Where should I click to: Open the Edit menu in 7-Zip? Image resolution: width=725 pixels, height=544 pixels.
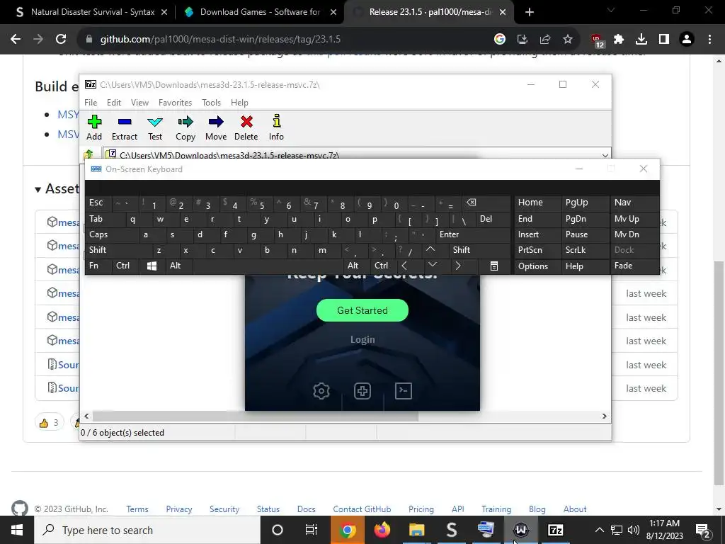114,103
